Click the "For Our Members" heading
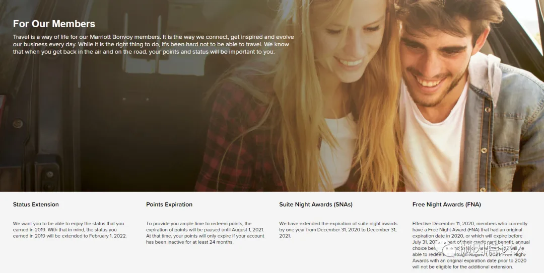Viewport: 544px width, 273px height. click(x=54, y=24)
